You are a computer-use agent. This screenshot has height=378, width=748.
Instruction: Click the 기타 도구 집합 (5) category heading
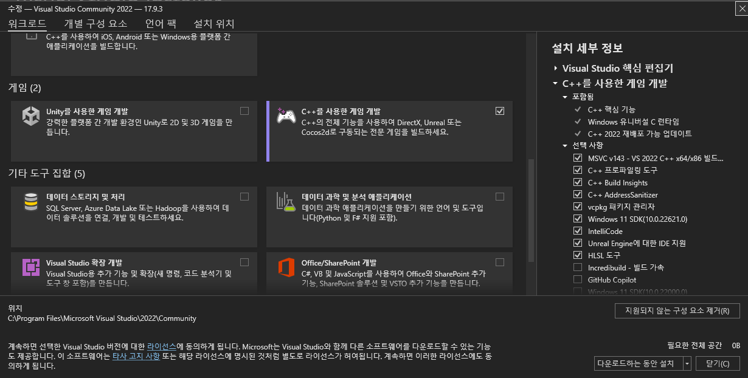[46, 174]
